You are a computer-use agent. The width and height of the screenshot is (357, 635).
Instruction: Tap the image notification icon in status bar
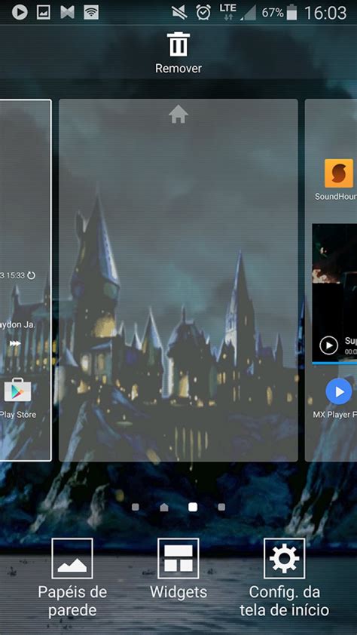43,13
